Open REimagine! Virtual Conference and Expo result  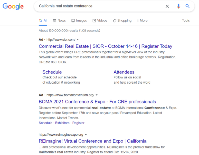[x=93, y=141]
